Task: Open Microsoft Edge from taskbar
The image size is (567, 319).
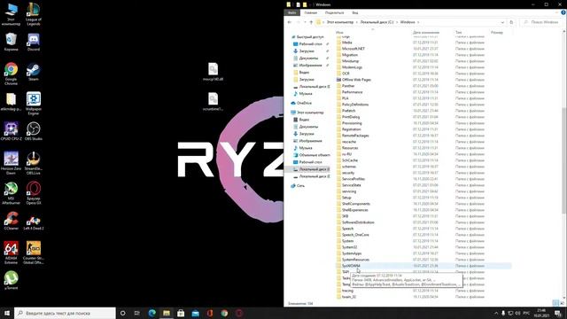Action: [x=151, y=313]
